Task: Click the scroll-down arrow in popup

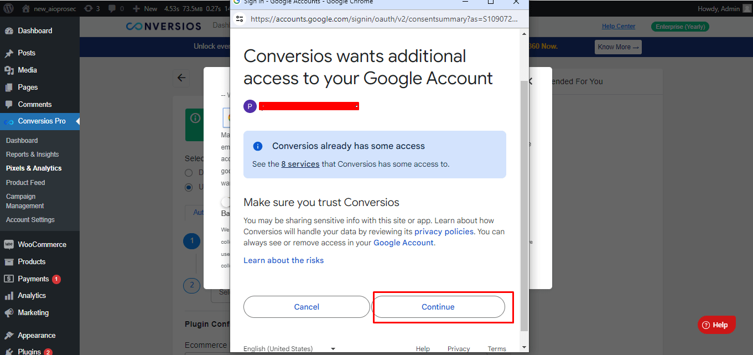Action: point(524,348)
